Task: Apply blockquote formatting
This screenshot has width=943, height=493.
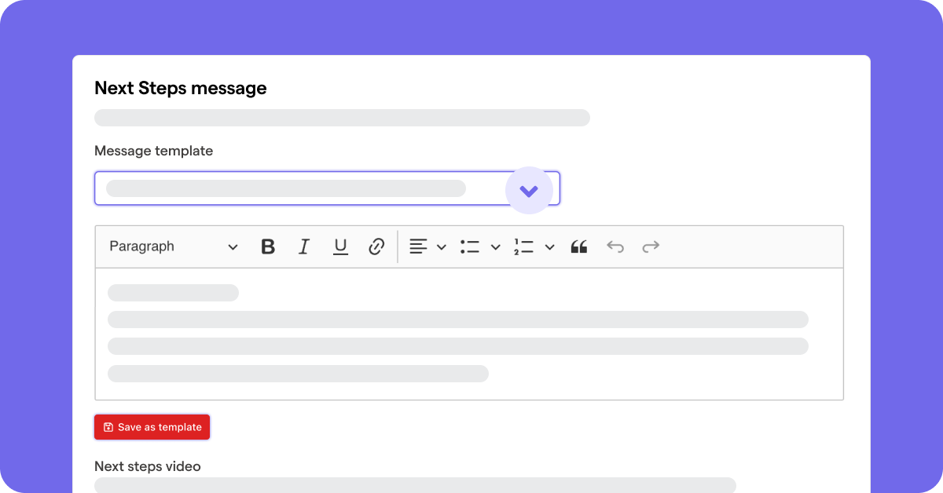Action: (x=579, y=246)
